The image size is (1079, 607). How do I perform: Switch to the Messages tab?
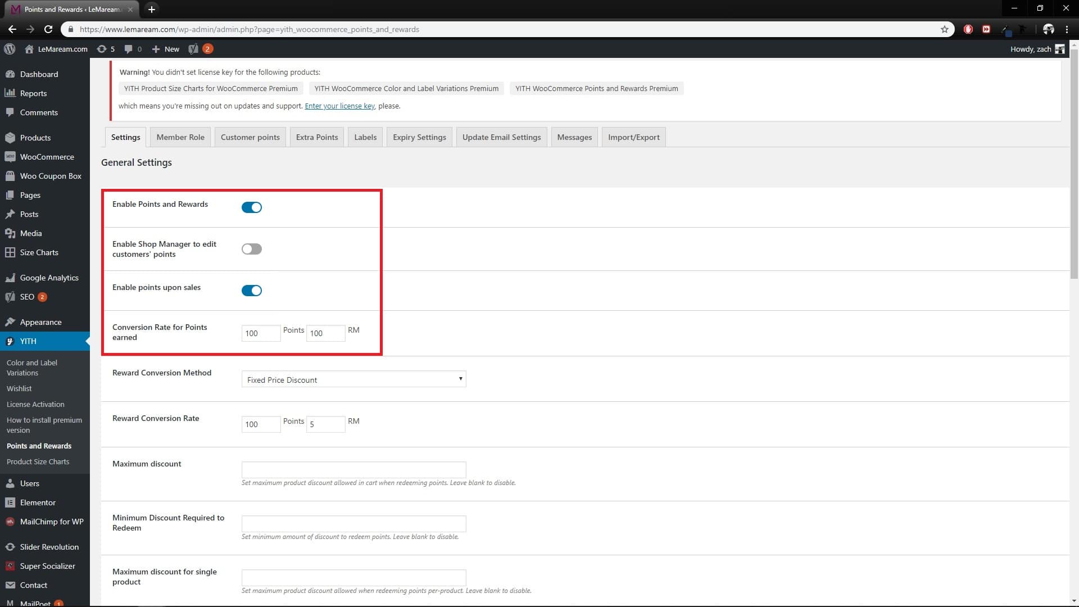click(x=574, y=137)
